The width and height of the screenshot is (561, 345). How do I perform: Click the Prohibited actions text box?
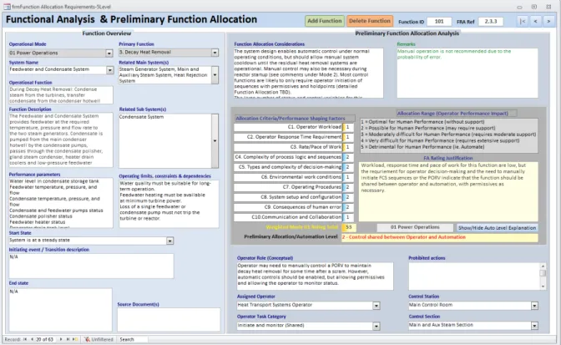pos(474,277)
